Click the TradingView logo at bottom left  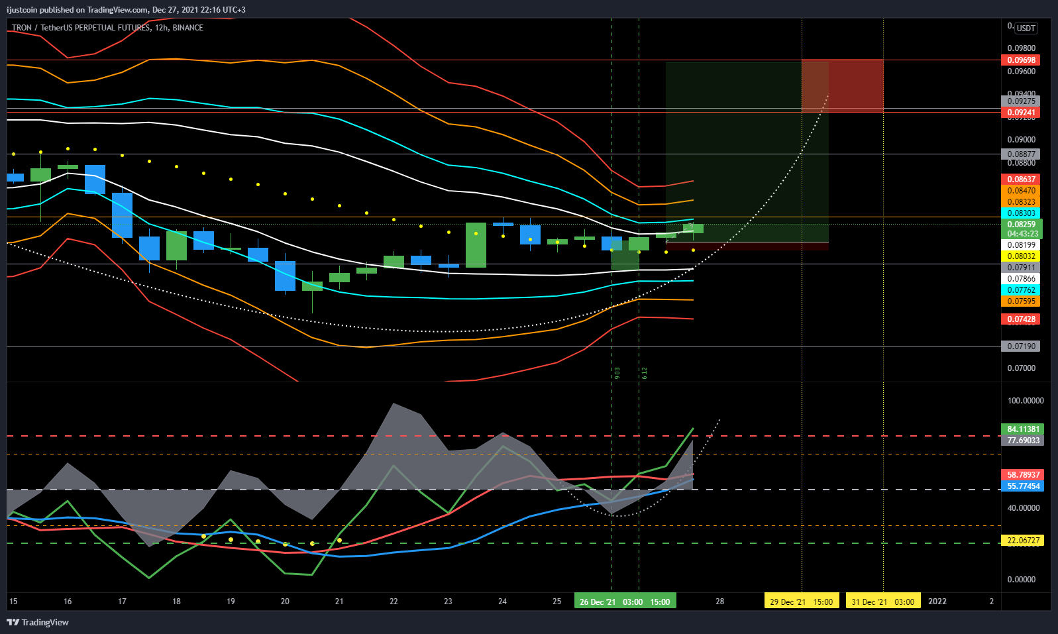38,622
